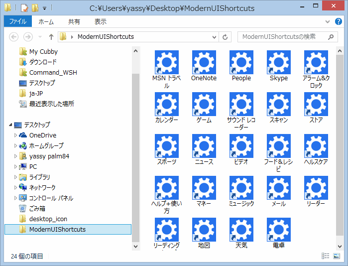Expand the PC tree node
The image size is (348, 266).
[15, 166]
